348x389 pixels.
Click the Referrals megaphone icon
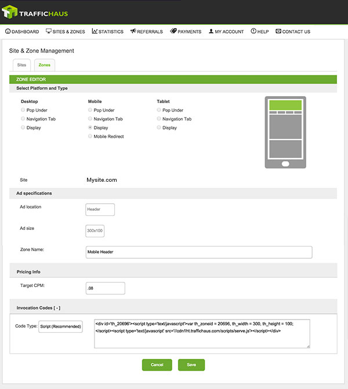click(x=133, y=31)
